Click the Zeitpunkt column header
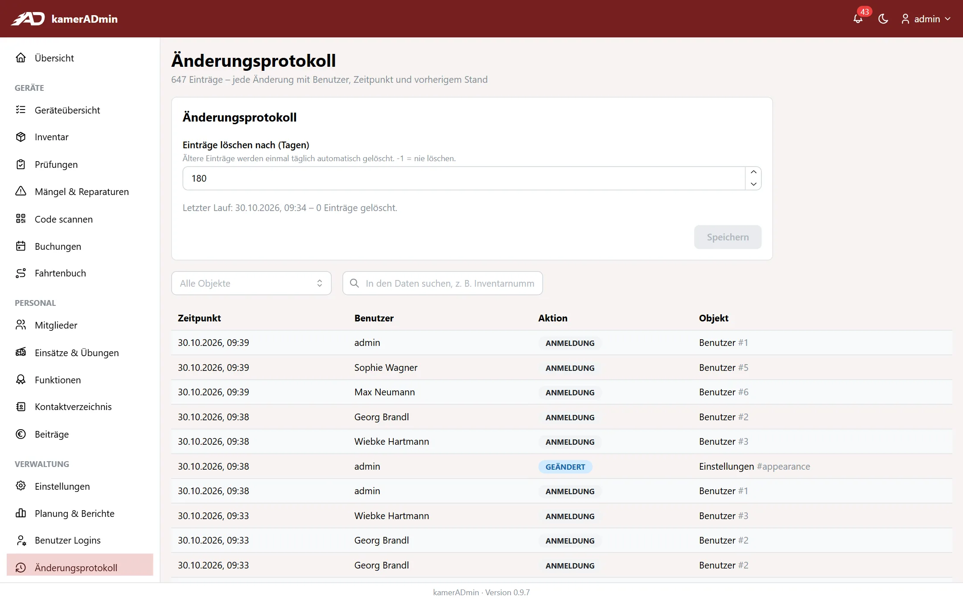 coord(199,318)
